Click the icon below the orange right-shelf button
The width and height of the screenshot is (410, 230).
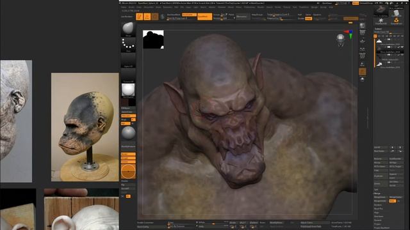(362, 79)
